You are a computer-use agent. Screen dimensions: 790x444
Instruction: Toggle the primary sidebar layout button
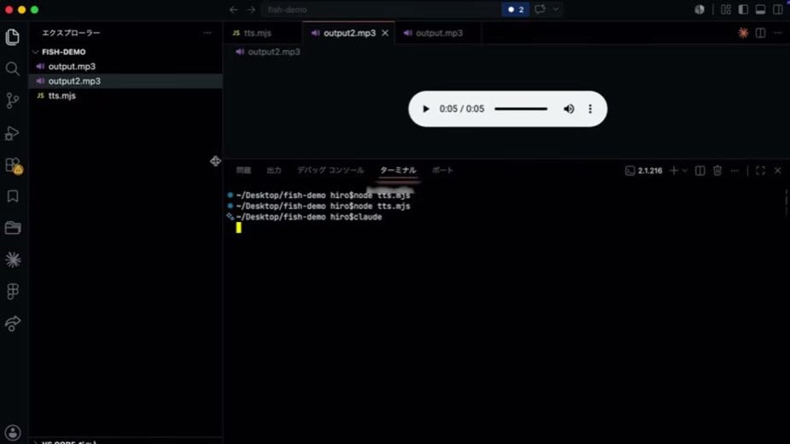tap(743, 9)
